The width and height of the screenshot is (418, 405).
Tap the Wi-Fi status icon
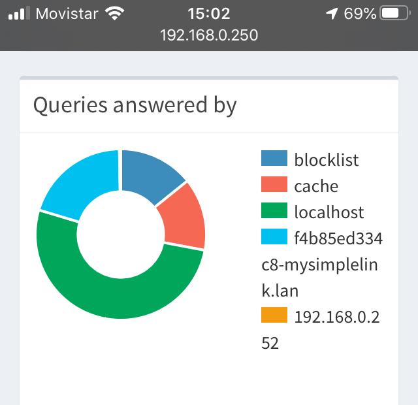115,13
